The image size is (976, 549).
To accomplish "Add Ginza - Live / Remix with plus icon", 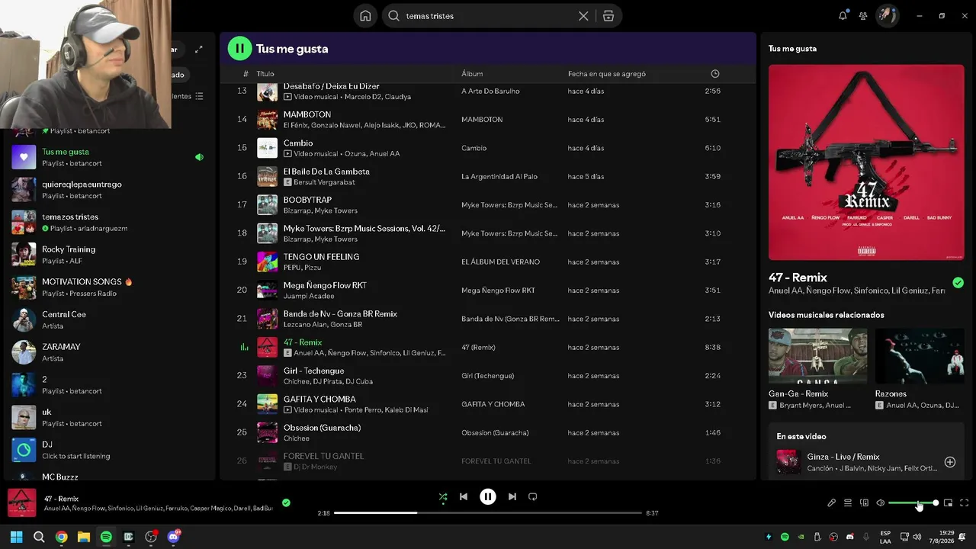I will 950,462.
